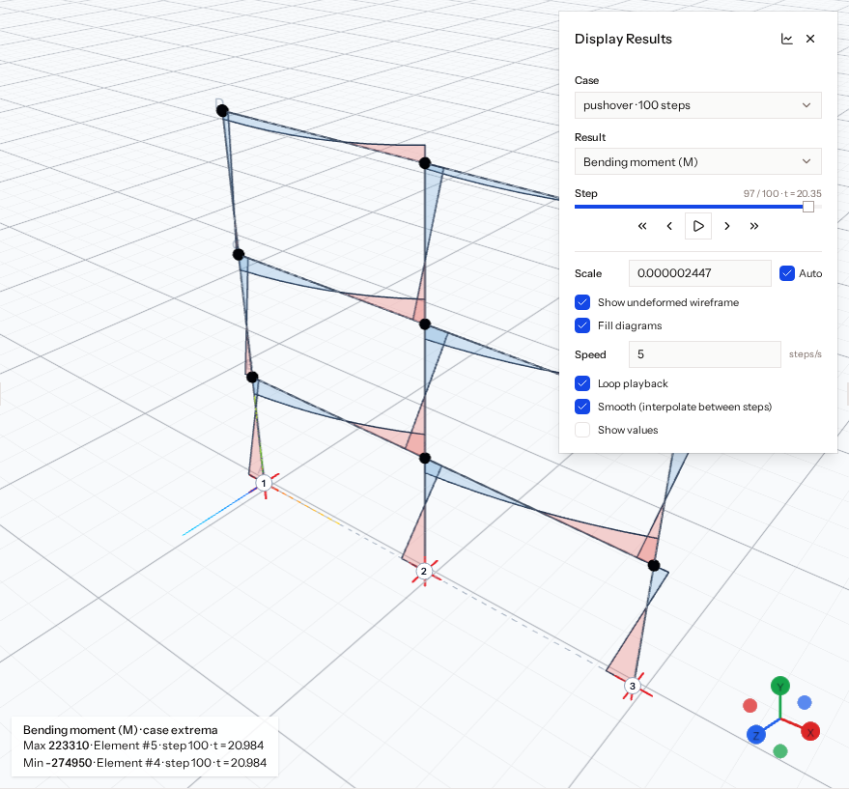
Task: Toggle Show undeformed wireframe checkbox
Action: point(582,302)
